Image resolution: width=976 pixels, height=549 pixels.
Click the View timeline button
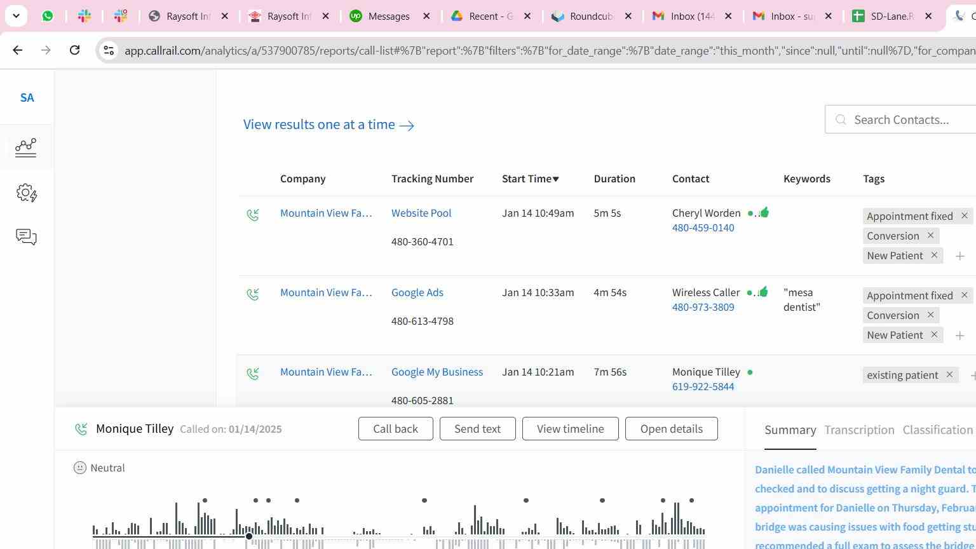pyautogui.click(x=570, y=429)
